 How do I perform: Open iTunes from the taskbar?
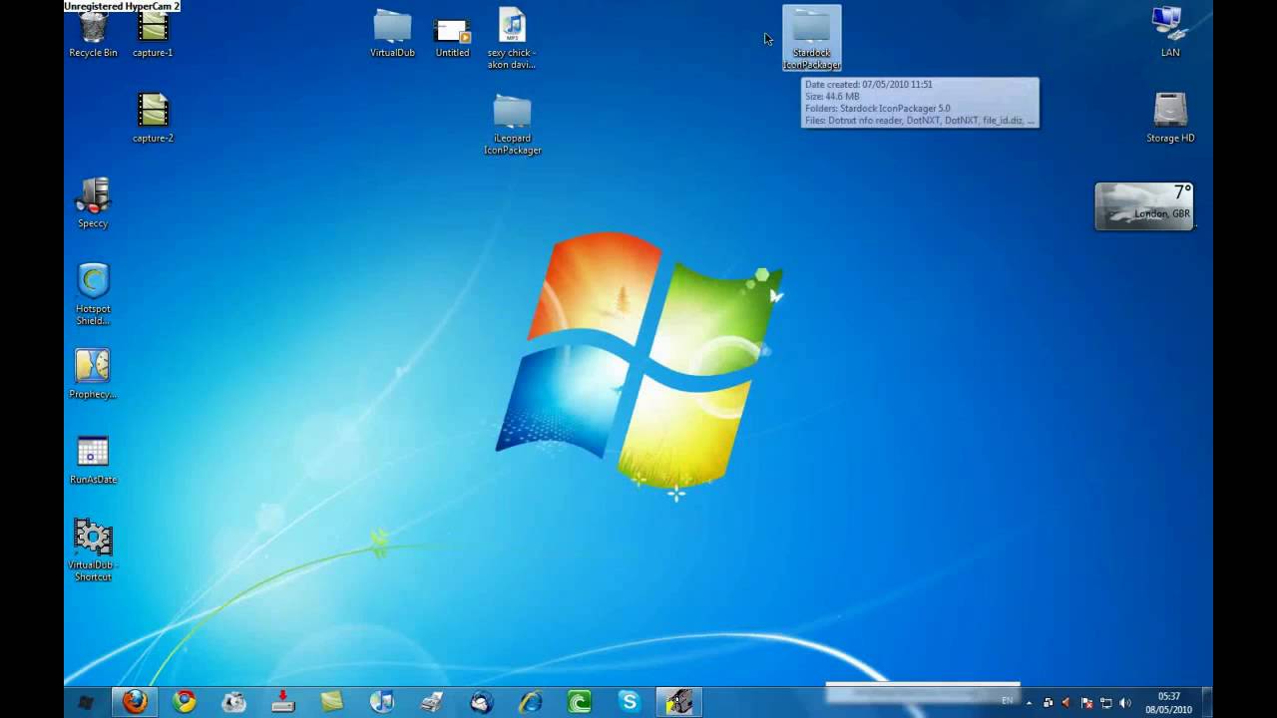[x=382, y=703]
